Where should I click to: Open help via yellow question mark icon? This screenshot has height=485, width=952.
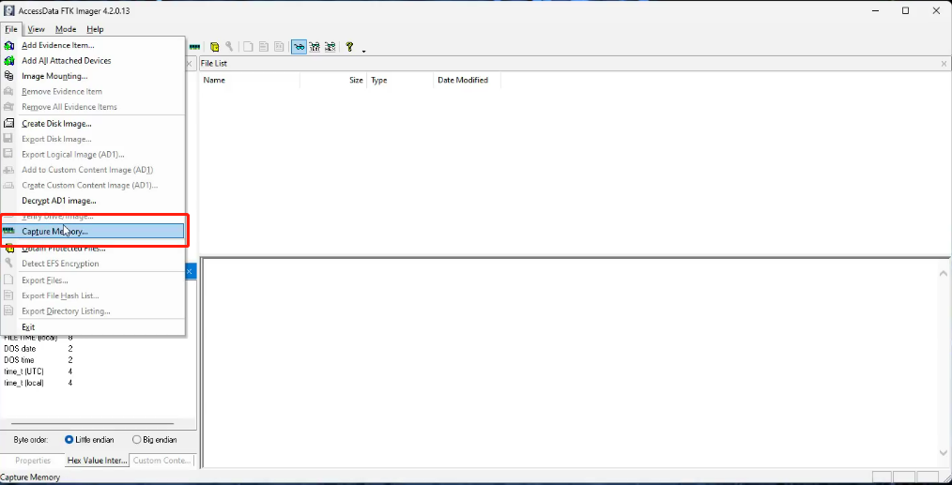tap(349, 47)
